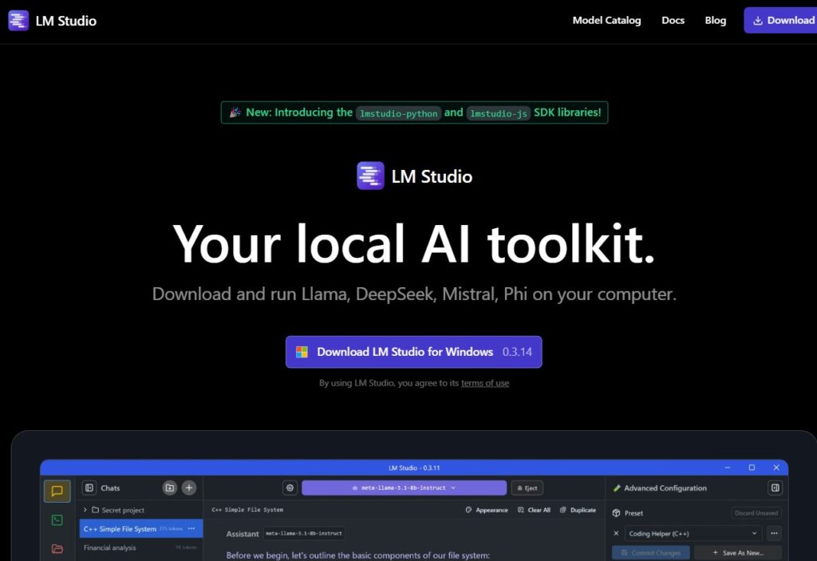
Task: Click the new folder icon in the Chats panel
Action: 169,488
